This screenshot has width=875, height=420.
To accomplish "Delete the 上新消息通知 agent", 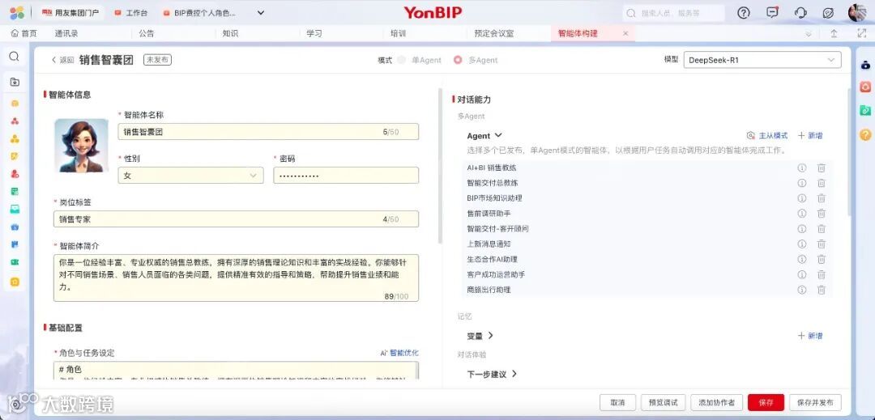I will [822, 244].
